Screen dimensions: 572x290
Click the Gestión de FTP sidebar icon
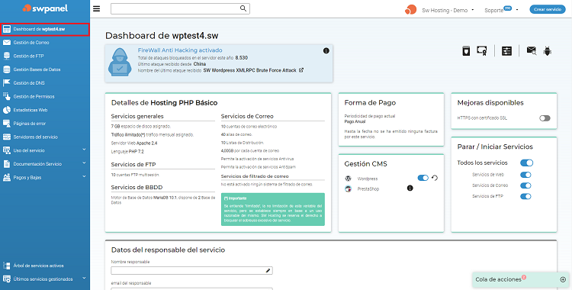[x=7, y=56]
